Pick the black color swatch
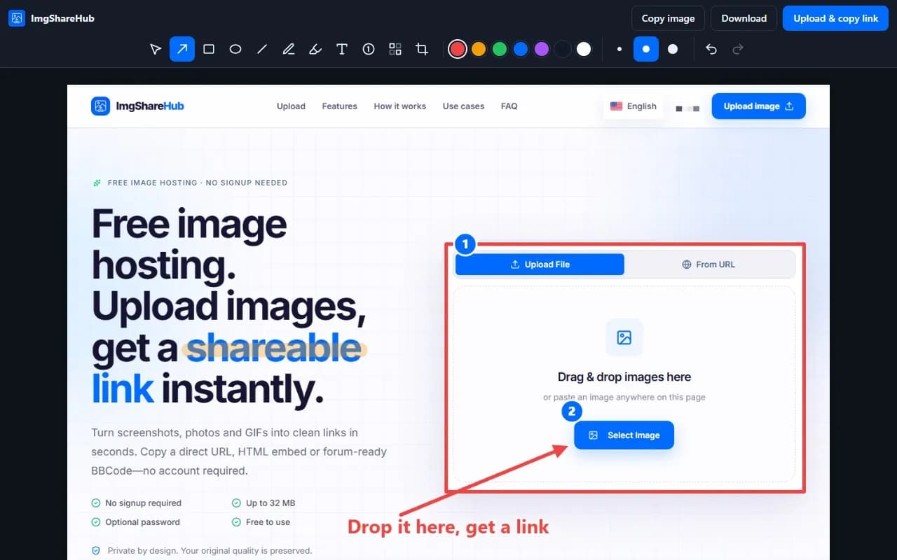 (x=563, y=49)
